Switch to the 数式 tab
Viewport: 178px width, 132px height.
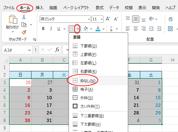pos(99,8)
